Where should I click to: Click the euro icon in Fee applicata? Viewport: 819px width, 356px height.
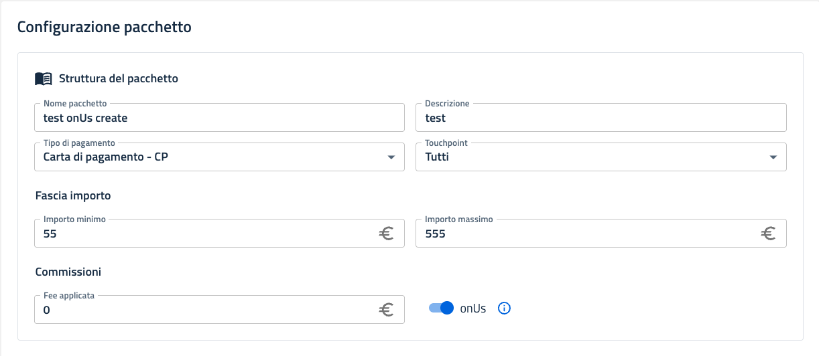point(386,310)
